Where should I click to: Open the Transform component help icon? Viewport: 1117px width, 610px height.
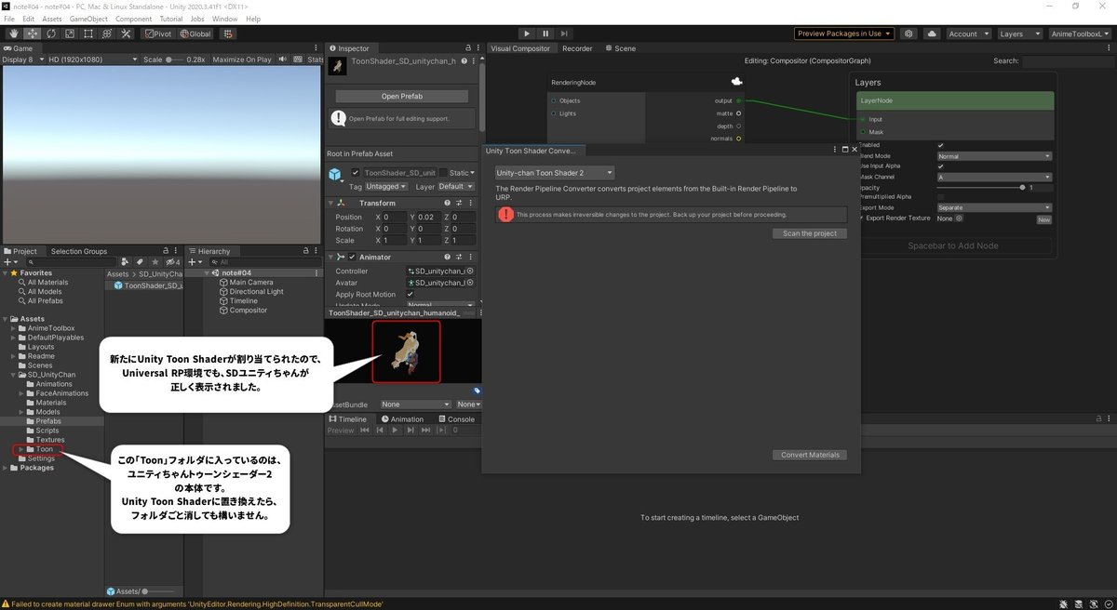point(448,203)
